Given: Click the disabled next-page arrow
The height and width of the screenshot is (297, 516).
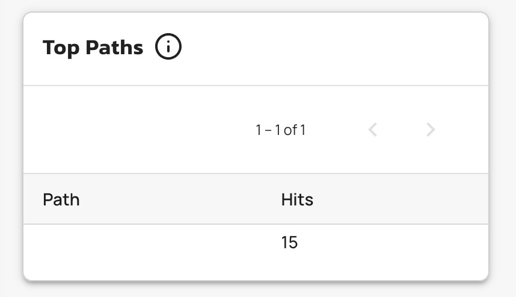Looking at the screenshot, I should click(x=431, y=130).
